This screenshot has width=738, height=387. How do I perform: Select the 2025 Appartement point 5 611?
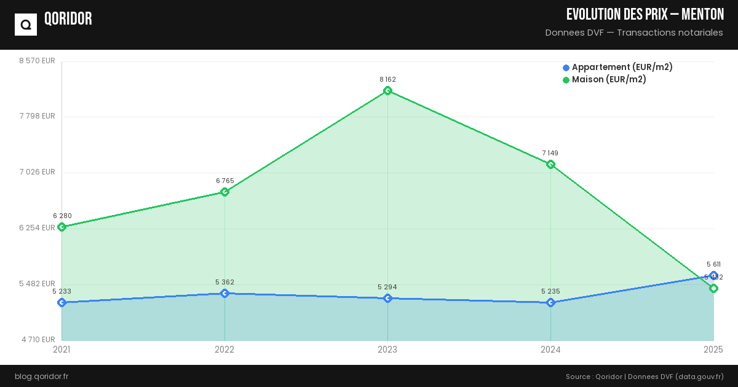[x=713, y=276]
